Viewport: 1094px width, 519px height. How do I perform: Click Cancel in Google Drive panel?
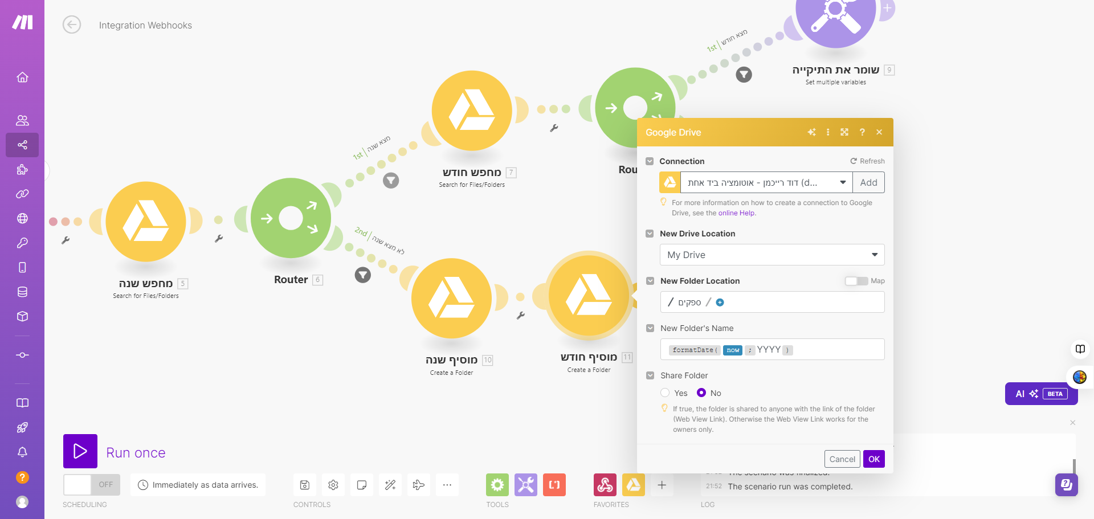click(842, 459)
